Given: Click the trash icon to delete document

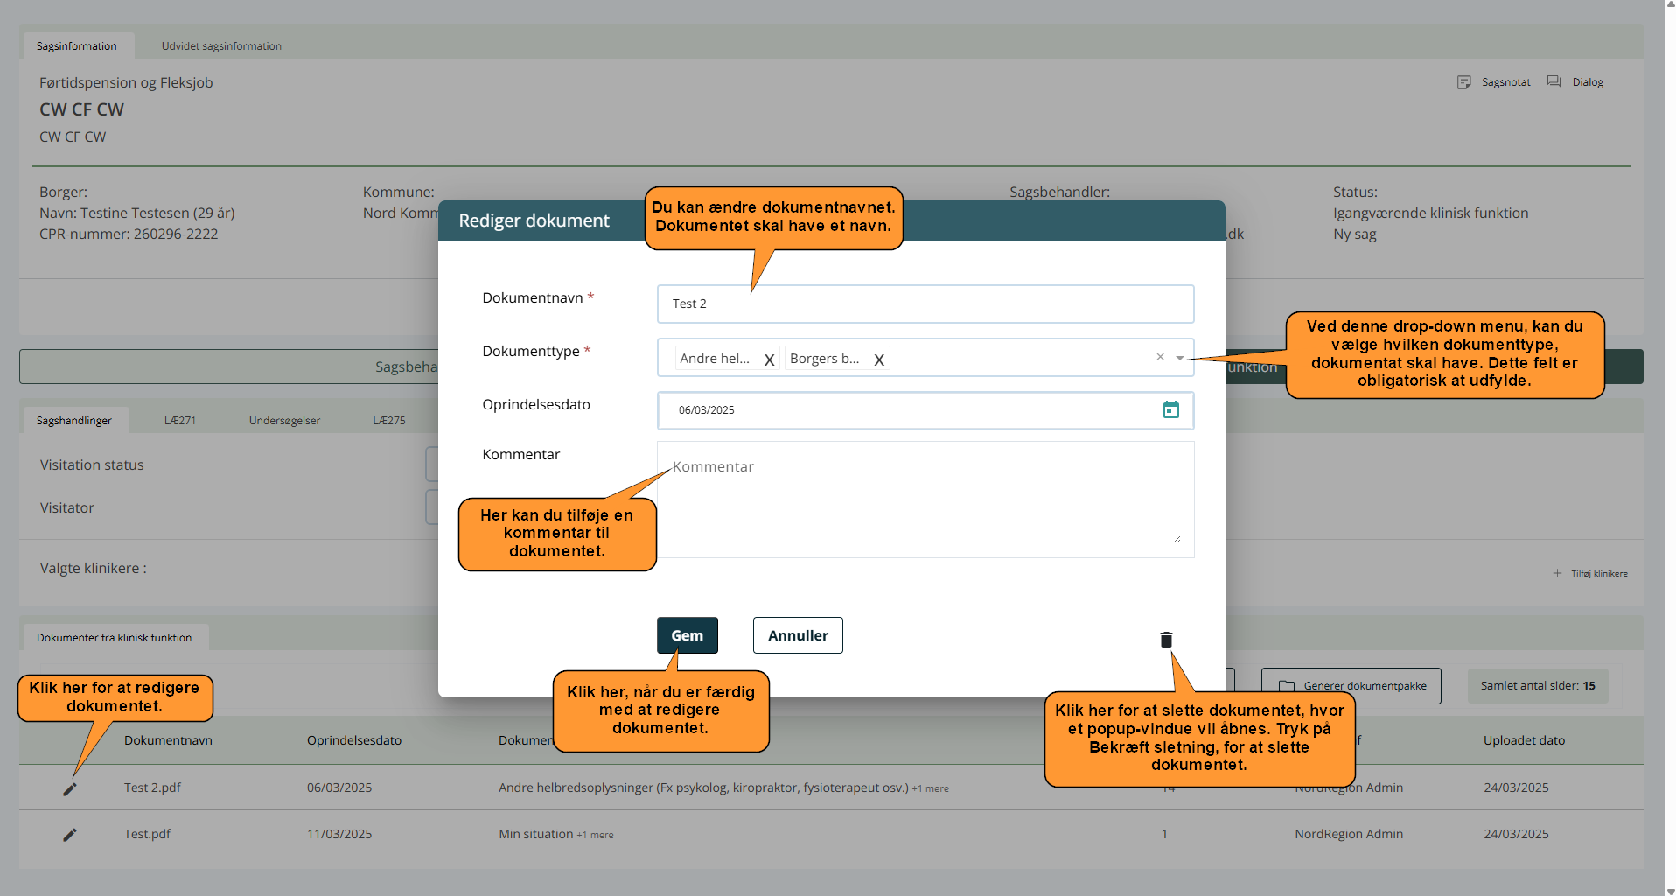Looking at the screenshot, I should pos(1166,640).
